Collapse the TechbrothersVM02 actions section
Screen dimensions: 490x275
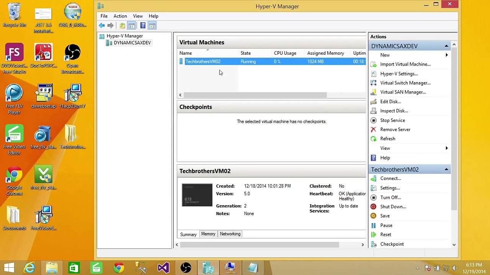(446, 169)
